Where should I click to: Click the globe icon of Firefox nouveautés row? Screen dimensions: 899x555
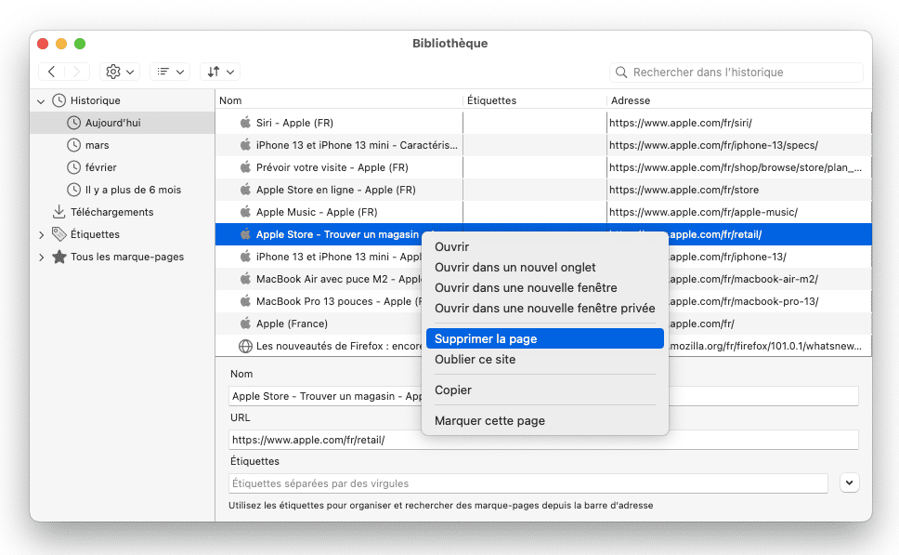coord(245,346)
